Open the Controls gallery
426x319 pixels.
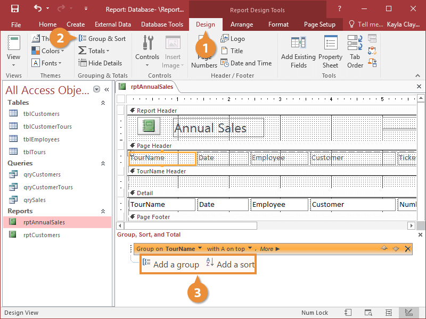tap(148, 51)
